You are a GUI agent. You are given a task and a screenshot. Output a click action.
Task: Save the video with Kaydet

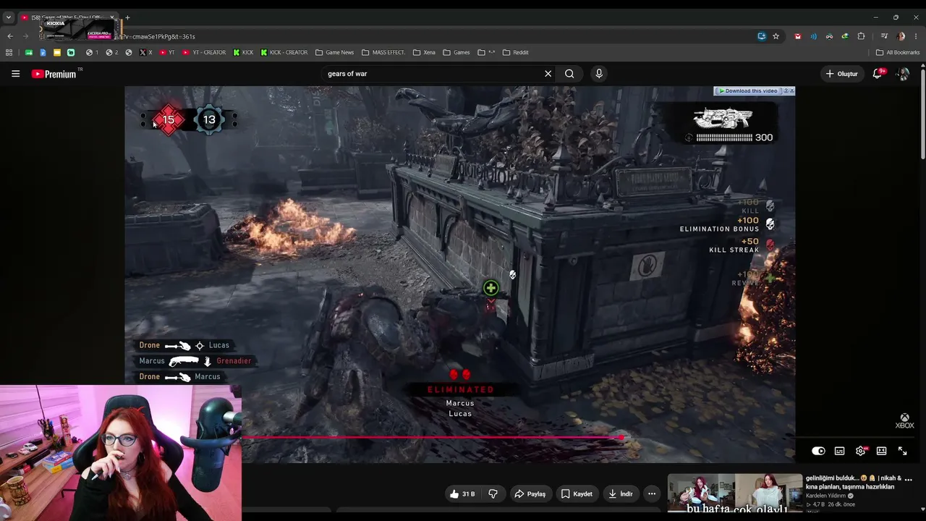click(577, 494)
